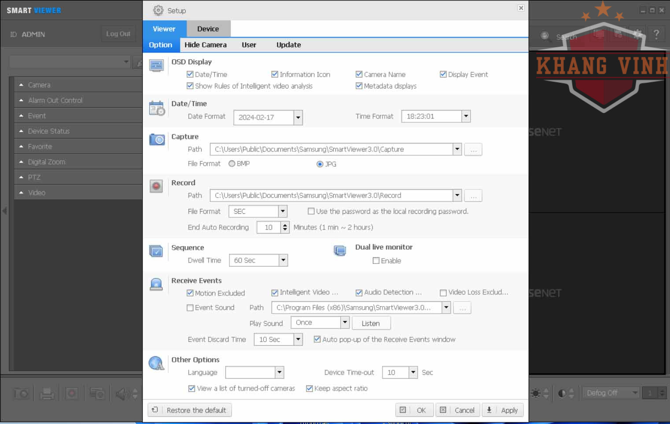Open the Language dropdown
670x424 pixels.
coord(280,373)
